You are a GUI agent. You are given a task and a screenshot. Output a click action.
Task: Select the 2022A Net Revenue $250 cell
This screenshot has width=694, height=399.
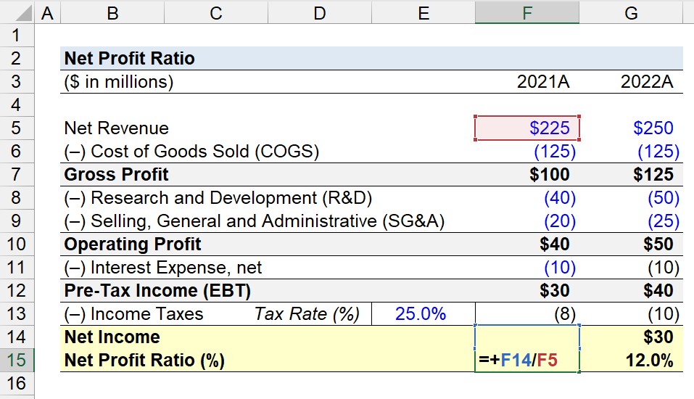pyautogui.click(x=631, y=128)
